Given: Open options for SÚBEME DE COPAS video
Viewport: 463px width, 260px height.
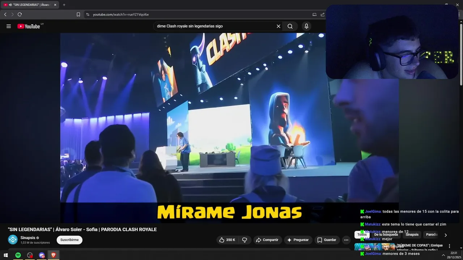Looking at the screenshot, I should click(450, 246).
